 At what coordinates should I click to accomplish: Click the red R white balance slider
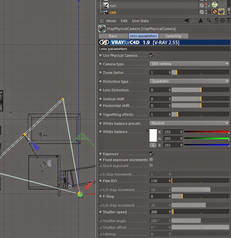(x=207, y=132)
